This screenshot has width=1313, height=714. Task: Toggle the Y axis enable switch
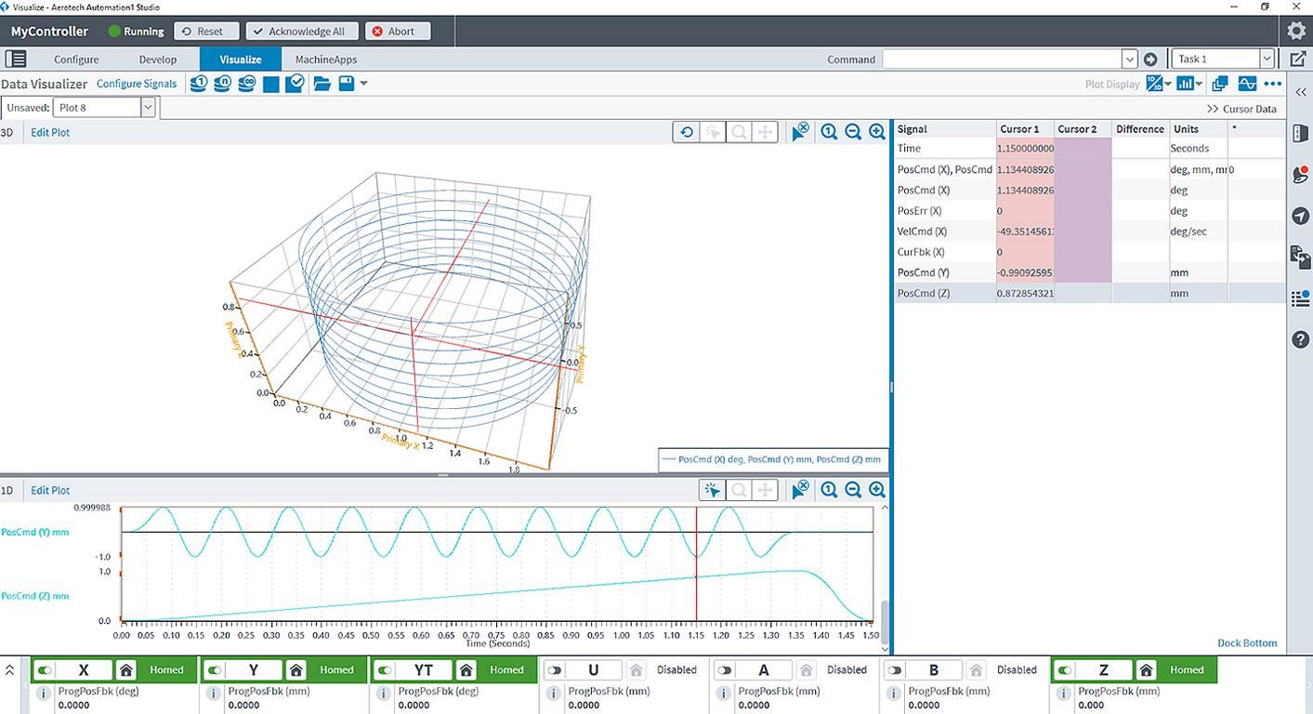click(215, 669)
